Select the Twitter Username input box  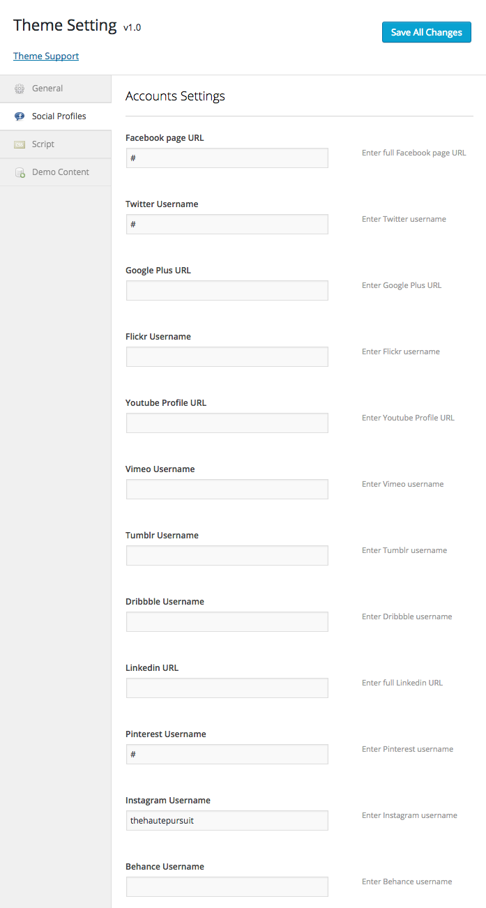tap(227, 224)
